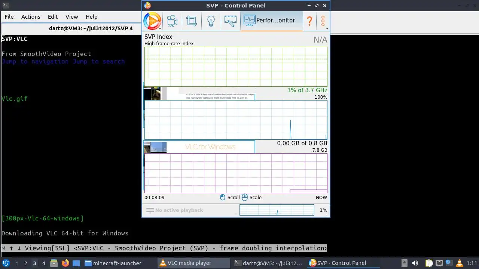Open removable media eject tray icon
The height and width of the screenshot is (269, 479).
[404, 263]
